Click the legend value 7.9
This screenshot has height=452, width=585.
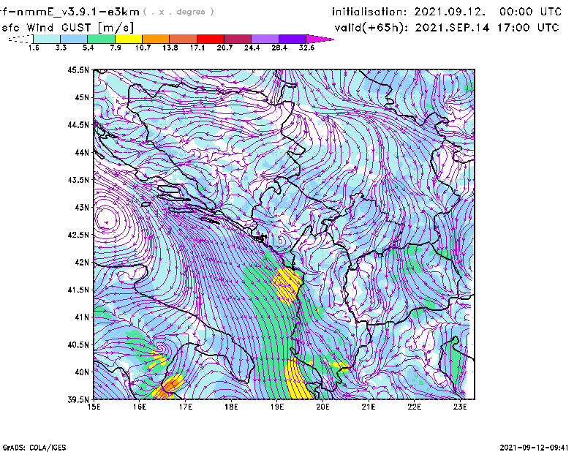point(116,48)
